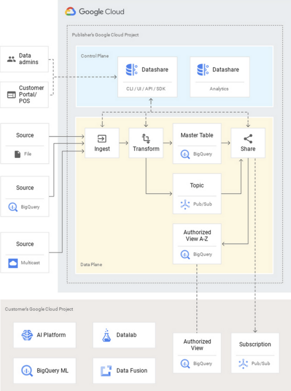Click the Data Fusion icon
This screenshot has width=291, height=391.
pos(106,371)
